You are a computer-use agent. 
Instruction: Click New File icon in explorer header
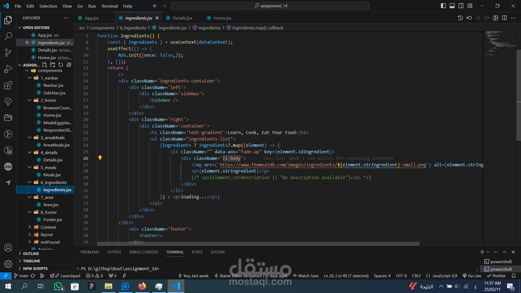(x=45, y=65)
